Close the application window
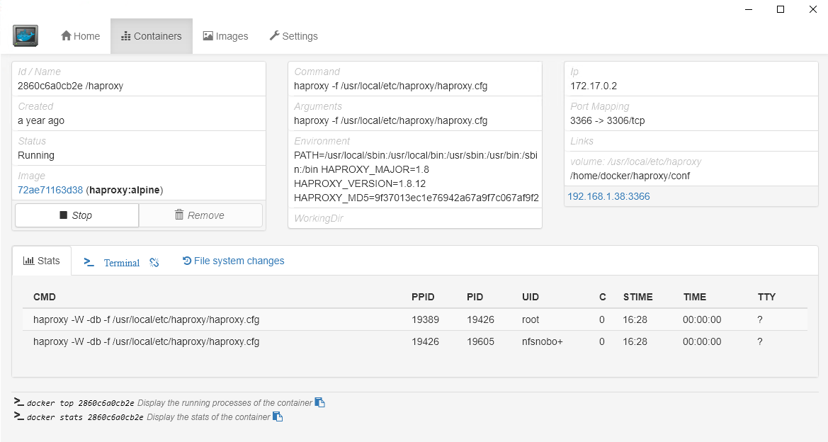Image resolution: width=828 pixels, height=442 pixels. [812, 9]
